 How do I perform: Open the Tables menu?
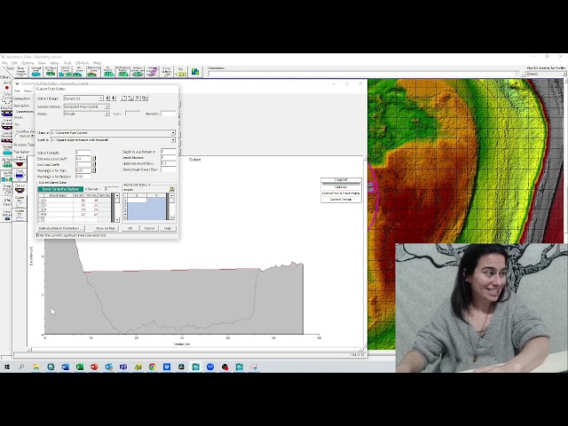[54, 63]
